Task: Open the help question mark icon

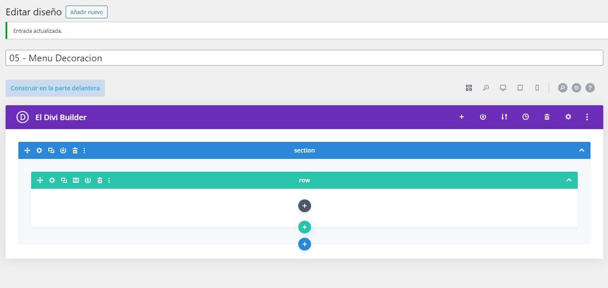Action: 590,88
